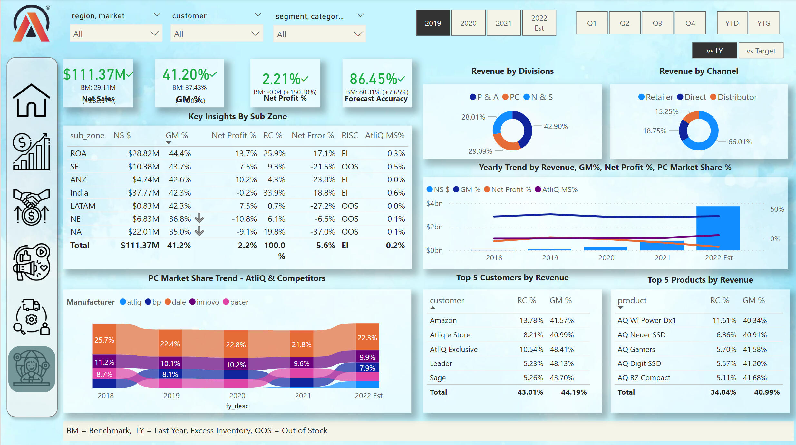Click the Q3 quarter button
The height and width of the screenshot is (445, 796).
click(x=657, y=23)
